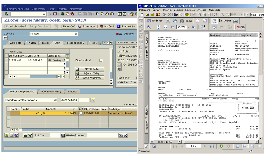Jump to last page in PDF viewer
The image size is (265, 154).
[212, 146]
